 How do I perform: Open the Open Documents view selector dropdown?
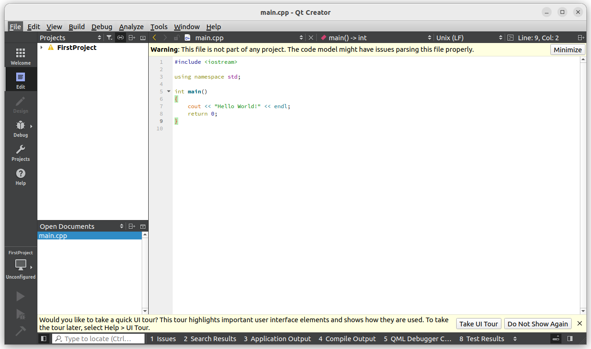(x=121, y=227)
